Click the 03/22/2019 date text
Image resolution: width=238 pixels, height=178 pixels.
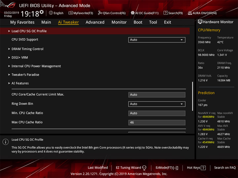coord(12,13)
